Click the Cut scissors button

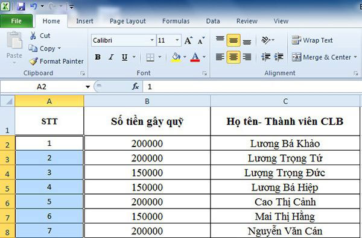(40, 36)
